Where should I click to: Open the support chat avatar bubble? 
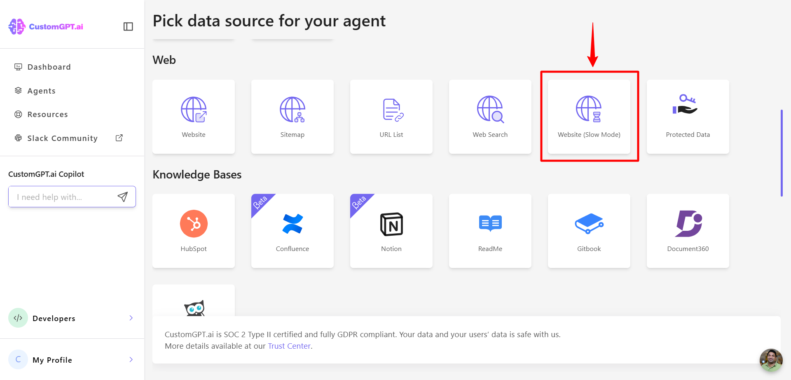tap(771, 360)
